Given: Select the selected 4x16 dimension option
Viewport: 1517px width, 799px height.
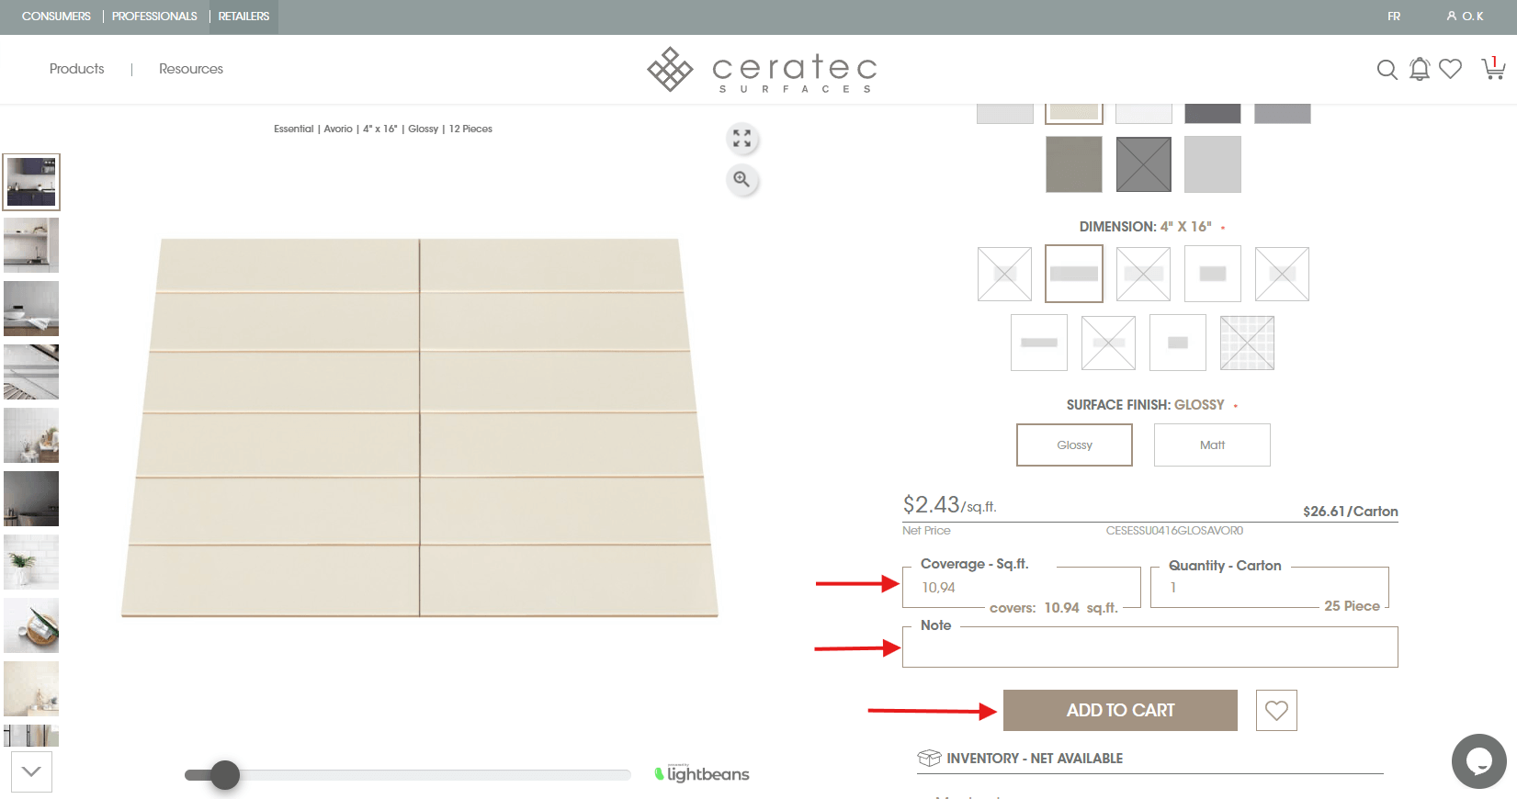Looking at the screenshot, I should (x=1074, y=274).
